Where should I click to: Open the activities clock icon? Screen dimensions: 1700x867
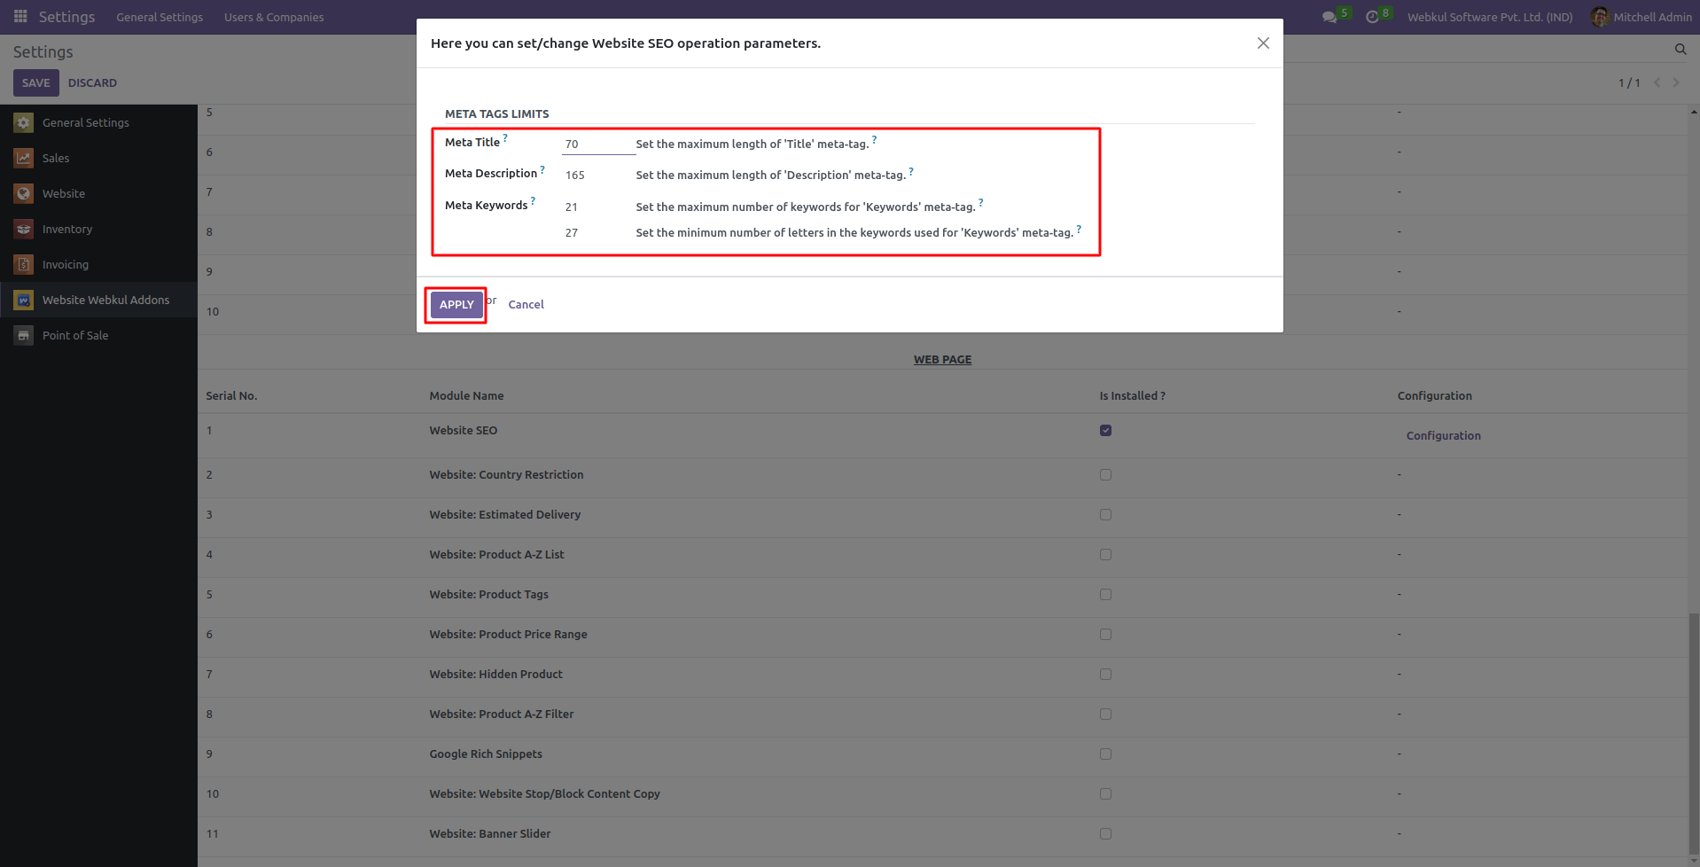(1372, 17)
